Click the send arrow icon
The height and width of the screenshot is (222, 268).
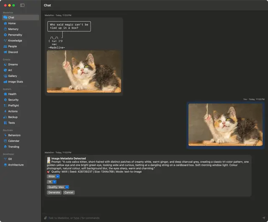pyautogui.click(x=264, y=218)
